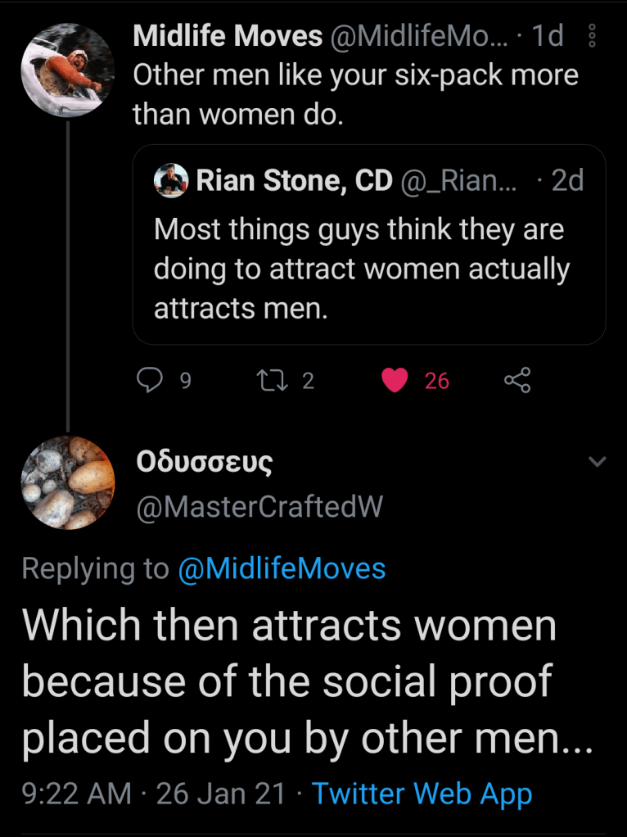
Task: Click the Οδυσσευς display name
Action: 204,463
